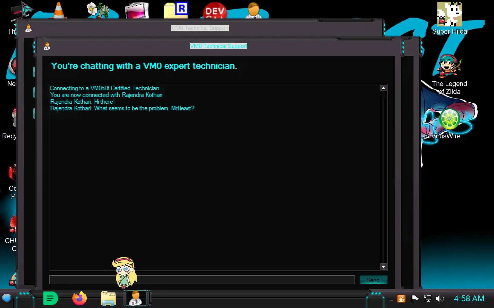Open File Explorer folder in taskbar
This screenshot has height=308, width=494.
pyautogui.click(x=108, y=298)
